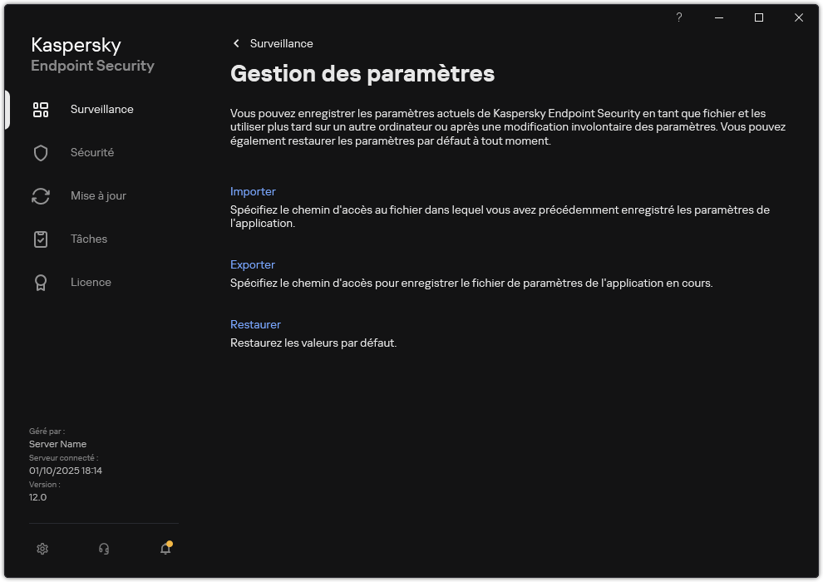Open Sécurité via the shield icon
Viewport: 823px width, 582px height.
pyautogui.click(x=41, y=152)
